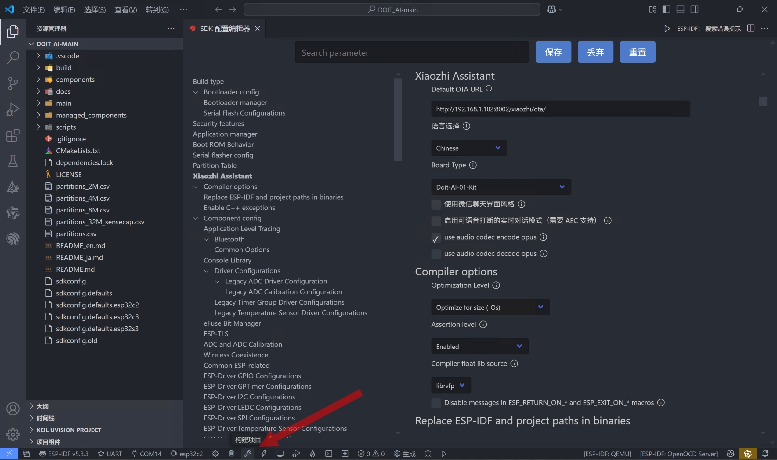Open Source Control in activity bar
Viewport: 777px width, 460px height.
pyautogui.click(x=13, y=83)
